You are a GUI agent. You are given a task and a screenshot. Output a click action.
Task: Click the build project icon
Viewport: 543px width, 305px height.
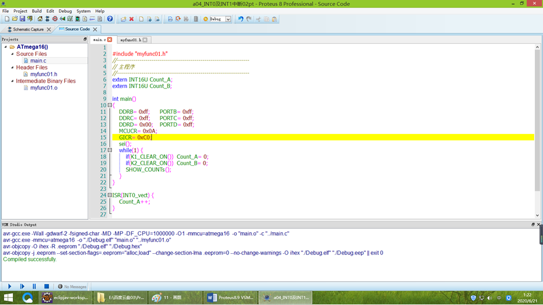tap(170, 19)
